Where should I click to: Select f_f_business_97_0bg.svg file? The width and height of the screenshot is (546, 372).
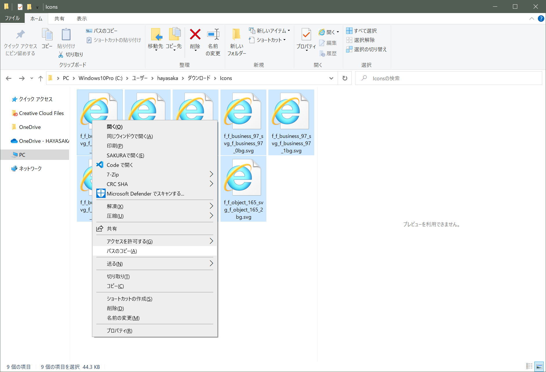pyautogui.click(x=243, y=123)
